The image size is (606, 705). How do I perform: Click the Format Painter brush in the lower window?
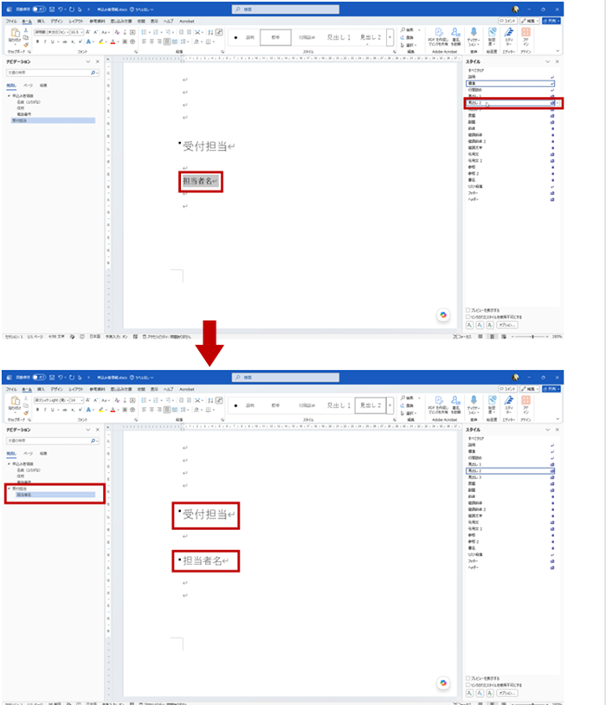[26, 413]
